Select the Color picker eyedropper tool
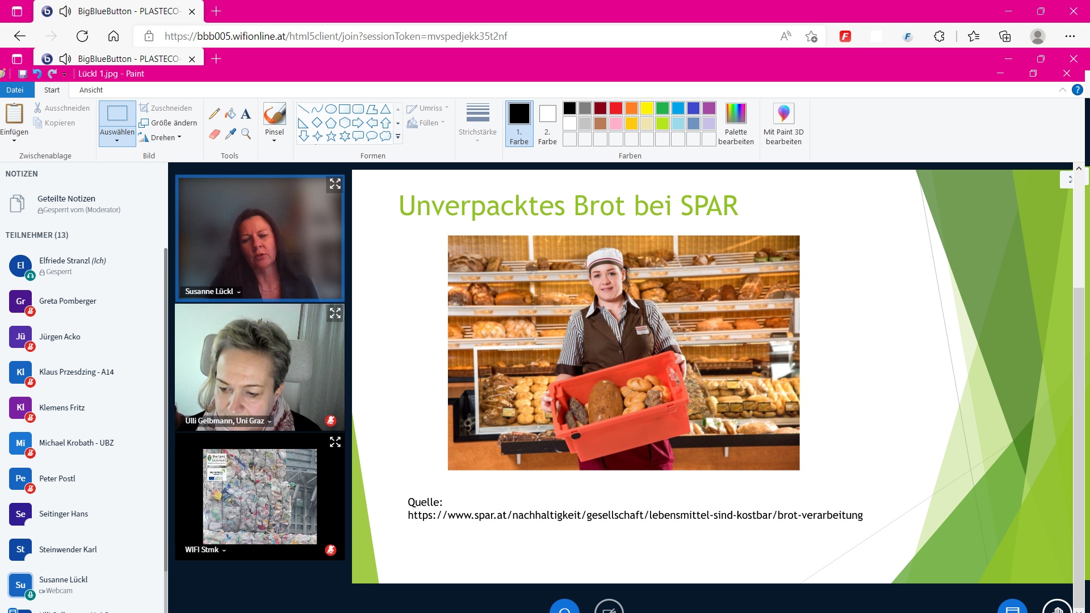The image size is (1090, 613). pos(230,134)
